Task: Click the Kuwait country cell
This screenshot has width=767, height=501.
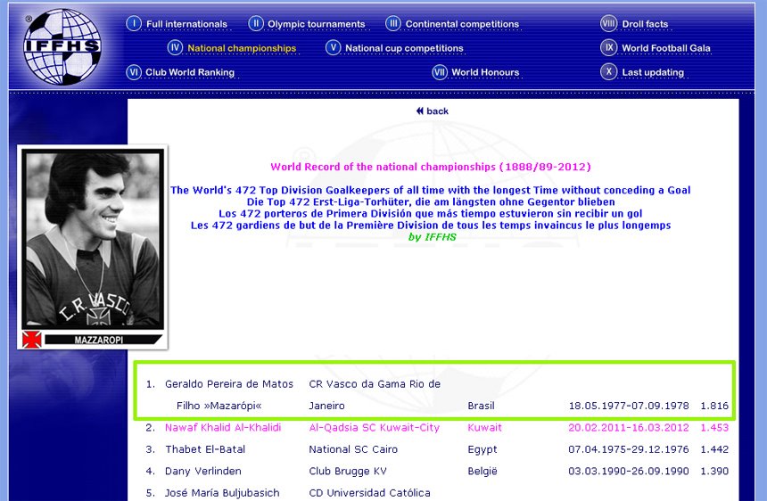Action: pos(484,428)
